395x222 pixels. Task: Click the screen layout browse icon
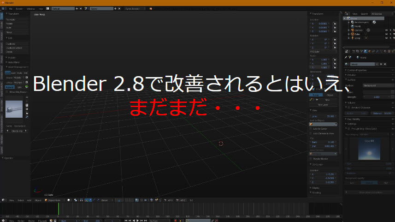tap(47, 9)
